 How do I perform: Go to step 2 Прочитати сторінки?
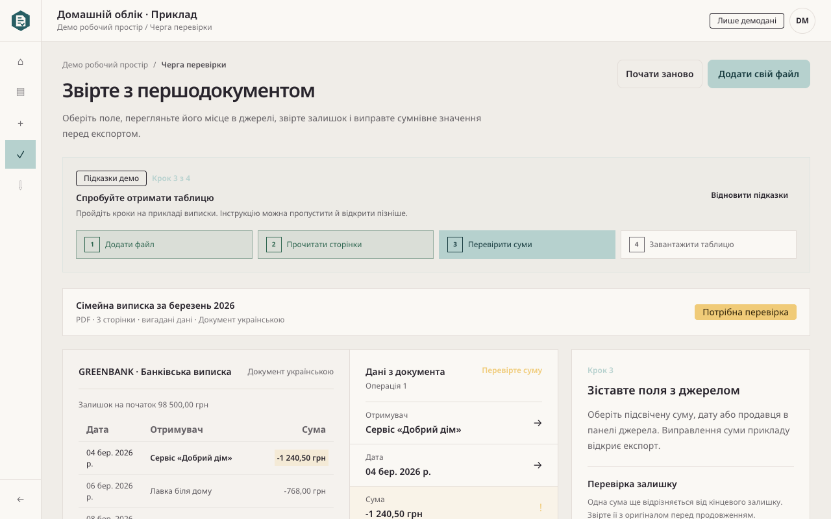[345, 245]
